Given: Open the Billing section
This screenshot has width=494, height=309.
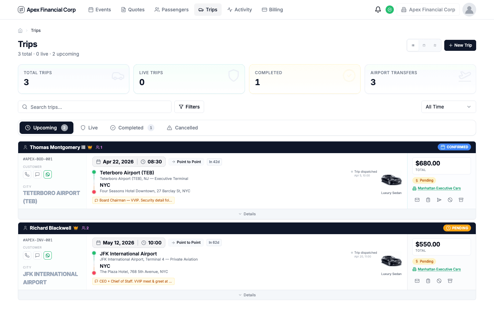Looking at the screenshot, I should coord(272,10).
